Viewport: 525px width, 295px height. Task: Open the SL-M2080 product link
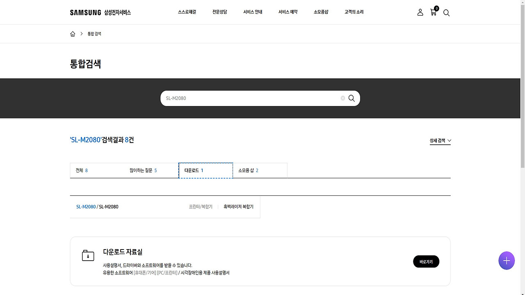(x=85, y=206)
